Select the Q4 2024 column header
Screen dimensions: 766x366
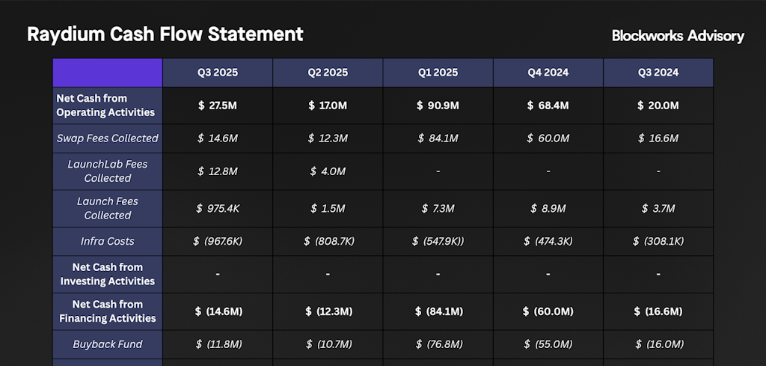[548, 73]
